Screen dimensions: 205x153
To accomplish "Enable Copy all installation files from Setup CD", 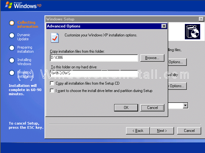I will click(52, 83).
